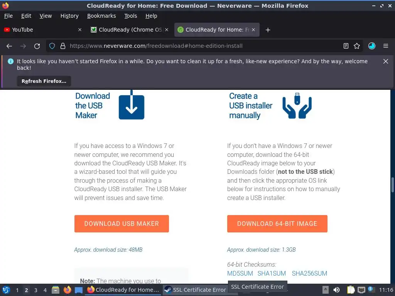Click the forward navigation arrow
The image size is (395, 296).
[x=23, y=46]
